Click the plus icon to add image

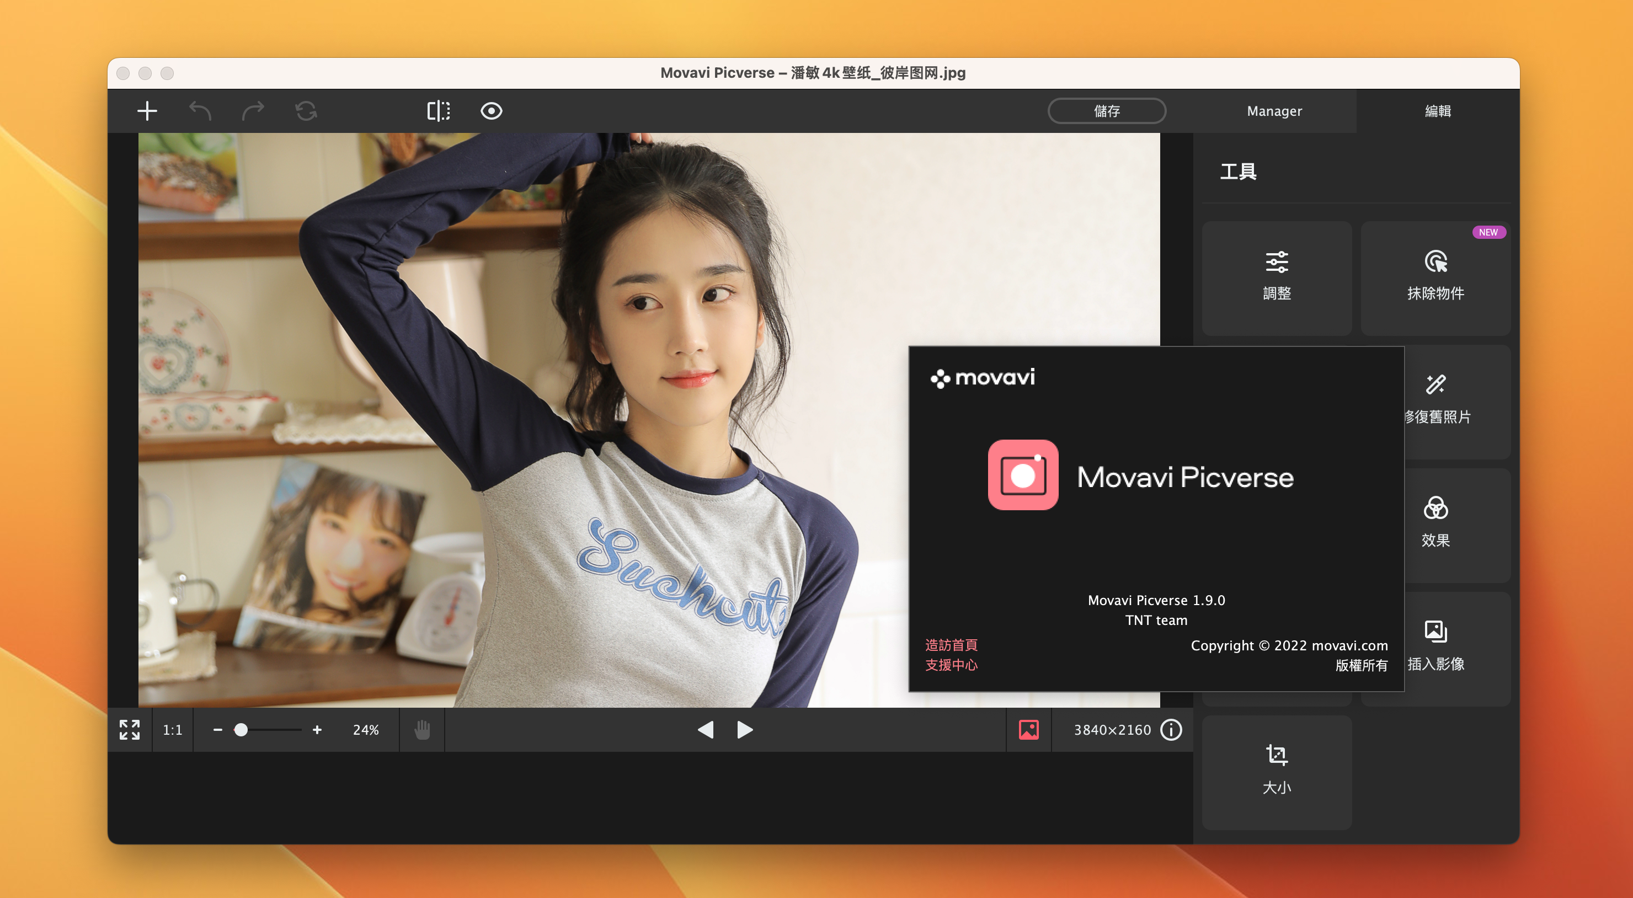pyautogui.click(x=147, y=111)
